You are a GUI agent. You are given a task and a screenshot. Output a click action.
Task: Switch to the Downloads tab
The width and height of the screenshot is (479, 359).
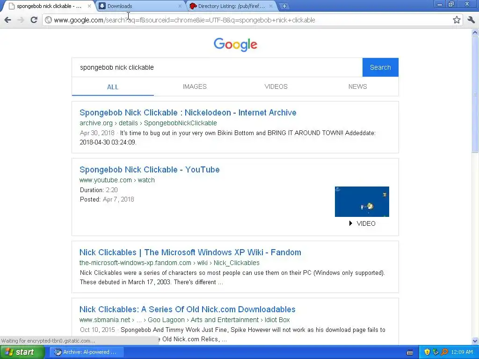pyautogui.click(x=140, y=6)
